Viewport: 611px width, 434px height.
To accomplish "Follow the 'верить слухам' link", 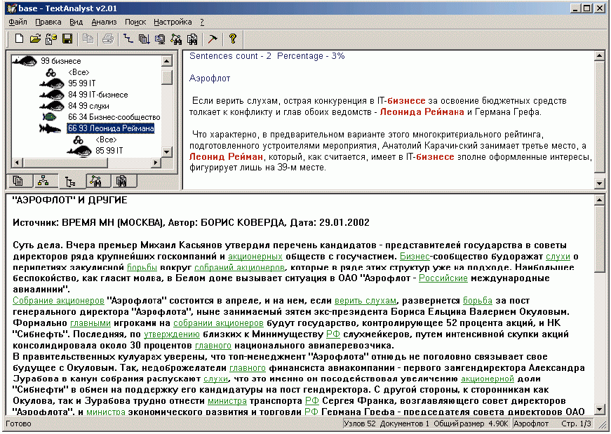I will point(365,300).
